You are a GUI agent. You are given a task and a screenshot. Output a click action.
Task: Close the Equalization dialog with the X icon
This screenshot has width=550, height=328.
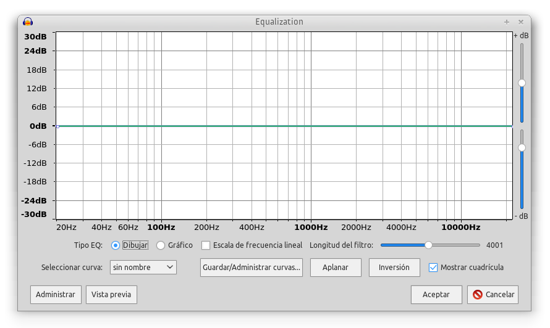pyautogui.click(x=521, y=22)
